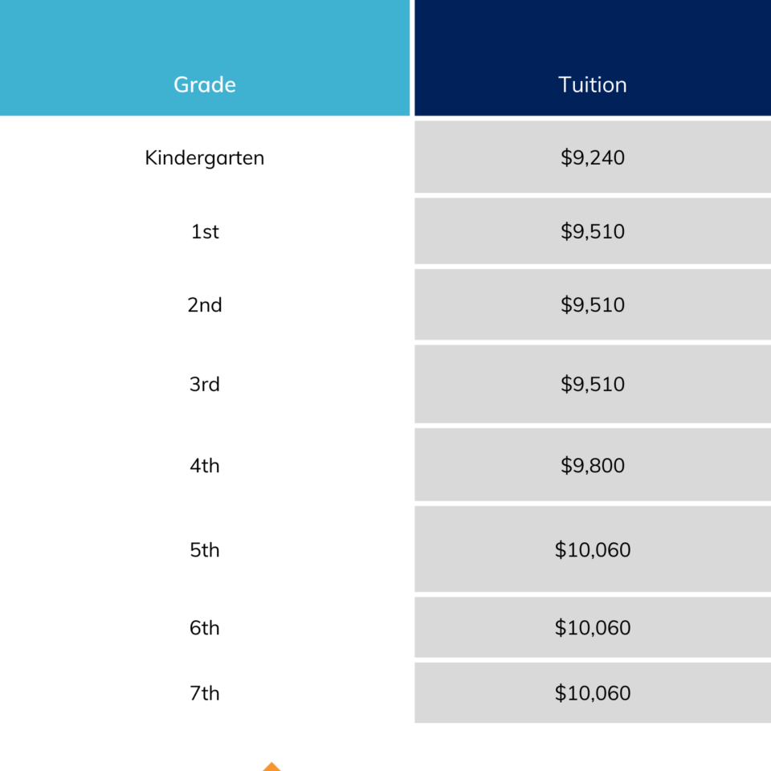Click the $9,800 4th grade tuition cell
The image size is (771, 771).
593,466
